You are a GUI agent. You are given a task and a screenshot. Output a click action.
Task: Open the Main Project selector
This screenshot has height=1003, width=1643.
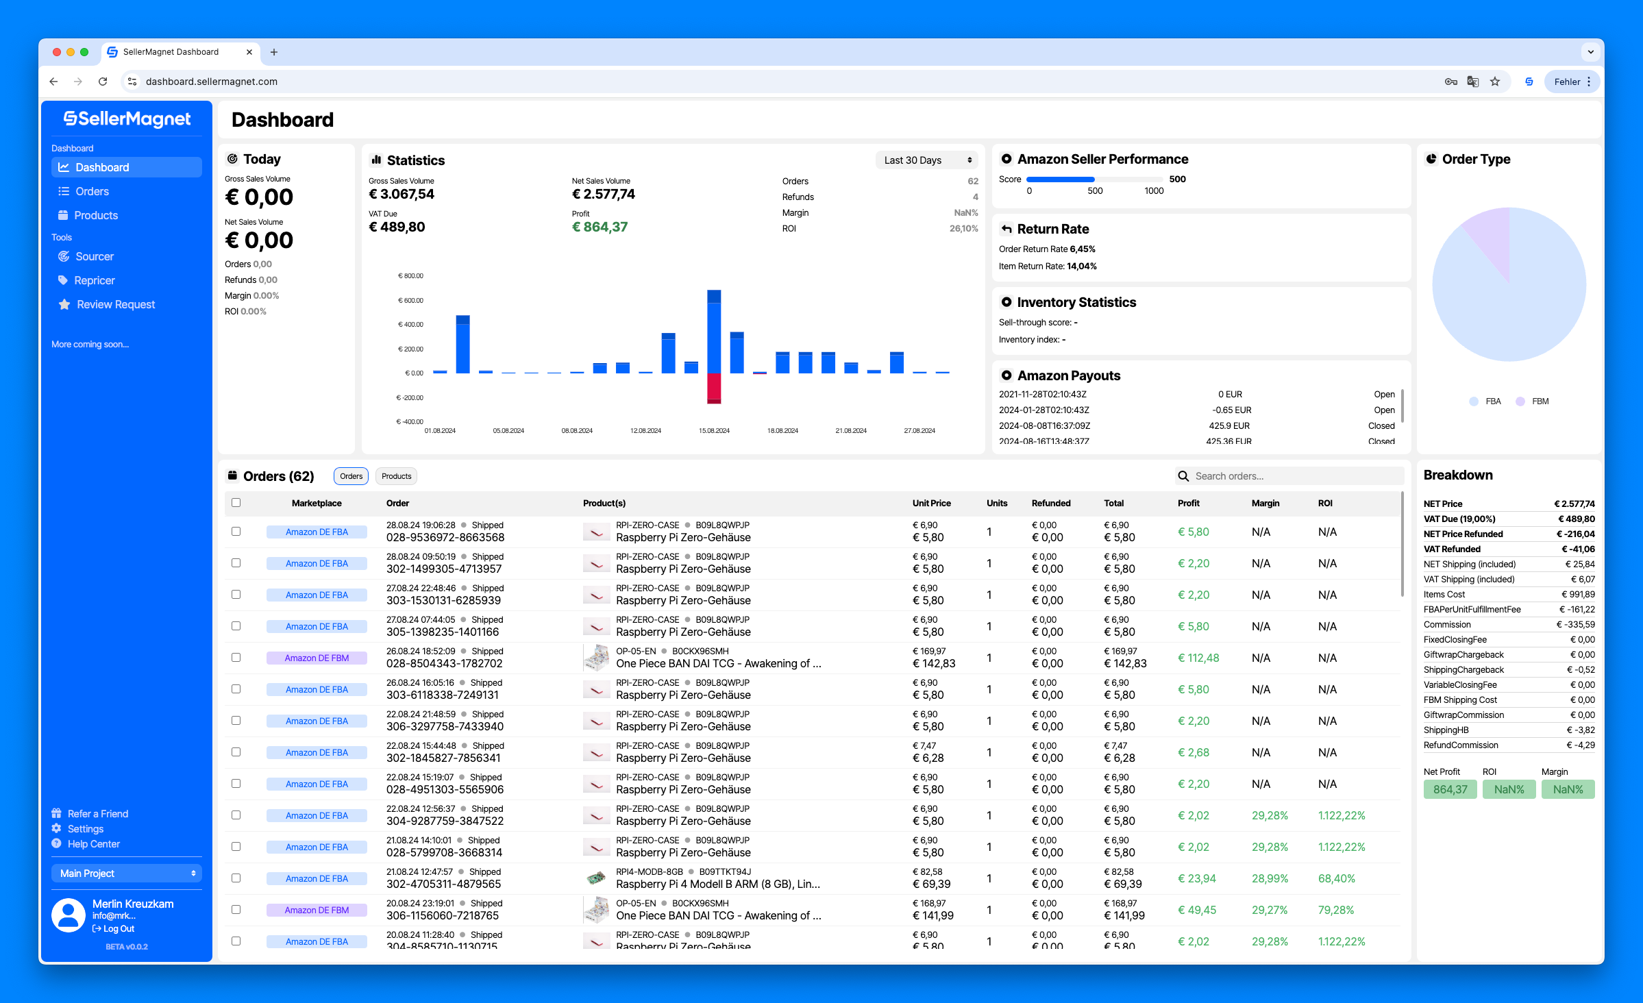(x=127, y=874)
